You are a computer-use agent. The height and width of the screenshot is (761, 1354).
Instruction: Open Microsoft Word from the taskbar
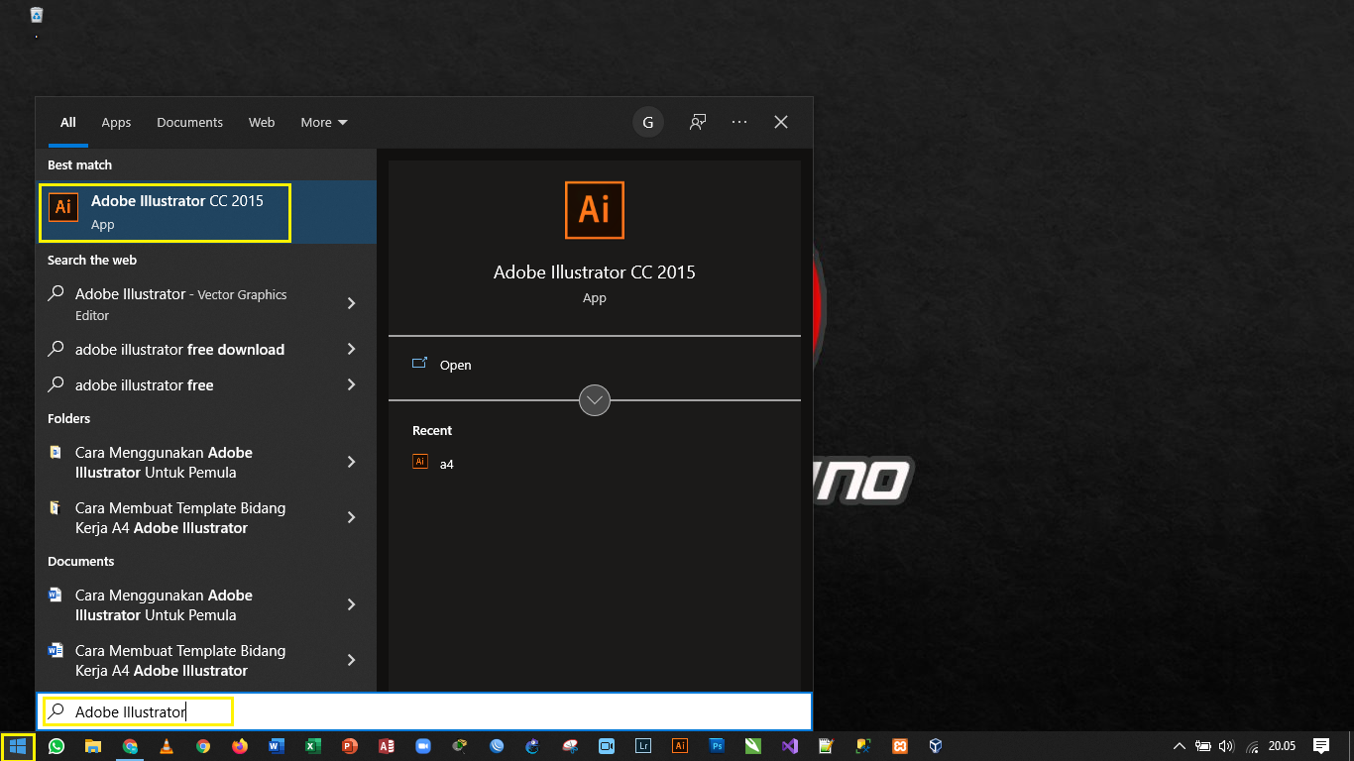(x=277, y=746)
